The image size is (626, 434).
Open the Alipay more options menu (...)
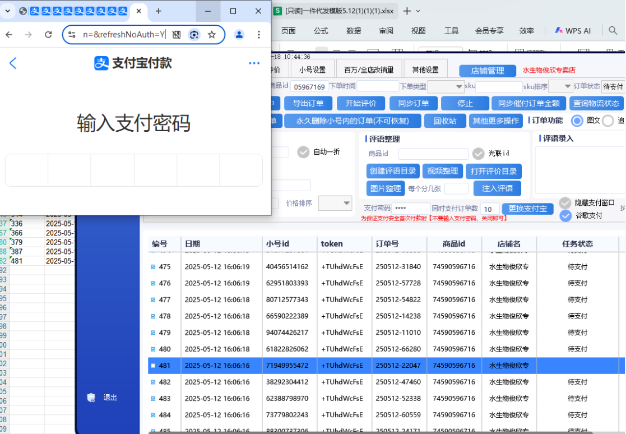tap(254, 63)
